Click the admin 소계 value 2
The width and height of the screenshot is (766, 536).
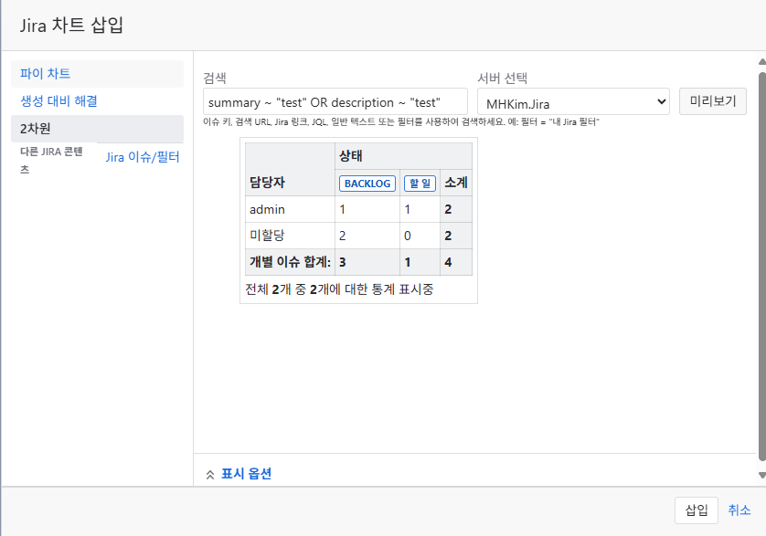coord(448,209)
